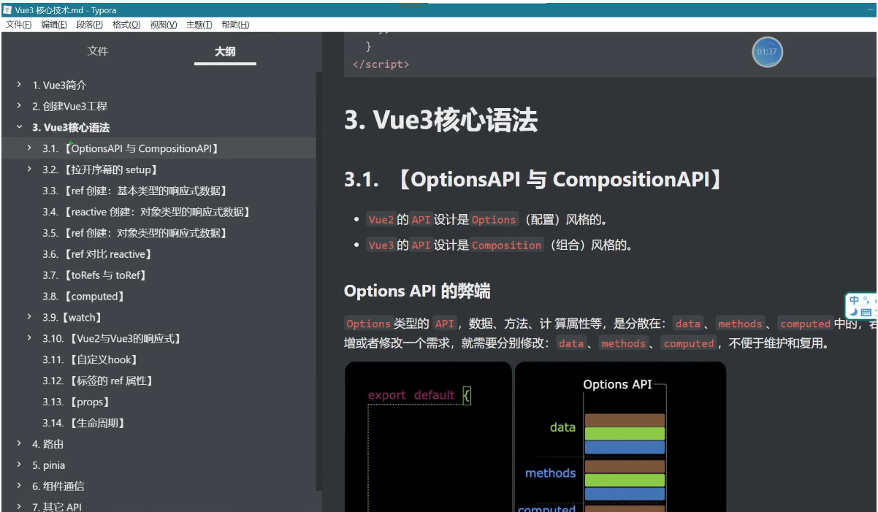Open the 段落(P) menu
Screen dimensions: 878x512
point(90,25)
